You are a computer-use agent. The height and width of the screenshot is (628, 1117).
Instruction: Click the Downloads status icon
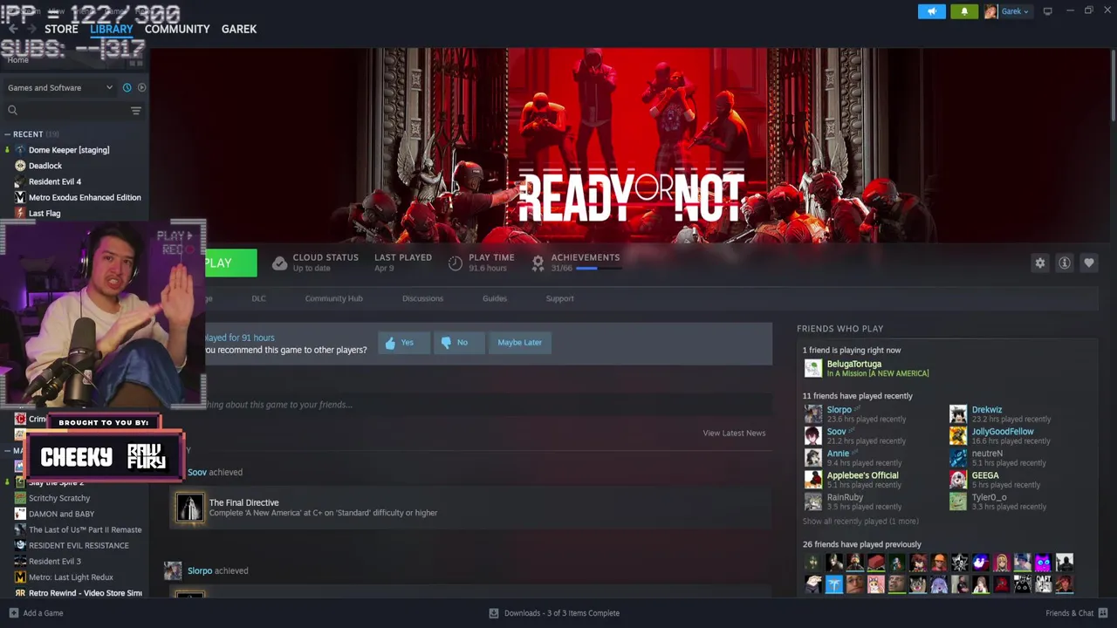click(494, 613)
